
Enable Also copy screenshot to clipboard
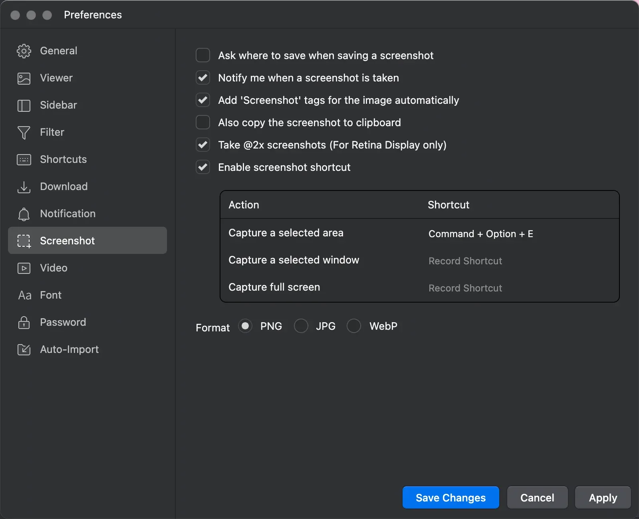(x=203, y=122)
